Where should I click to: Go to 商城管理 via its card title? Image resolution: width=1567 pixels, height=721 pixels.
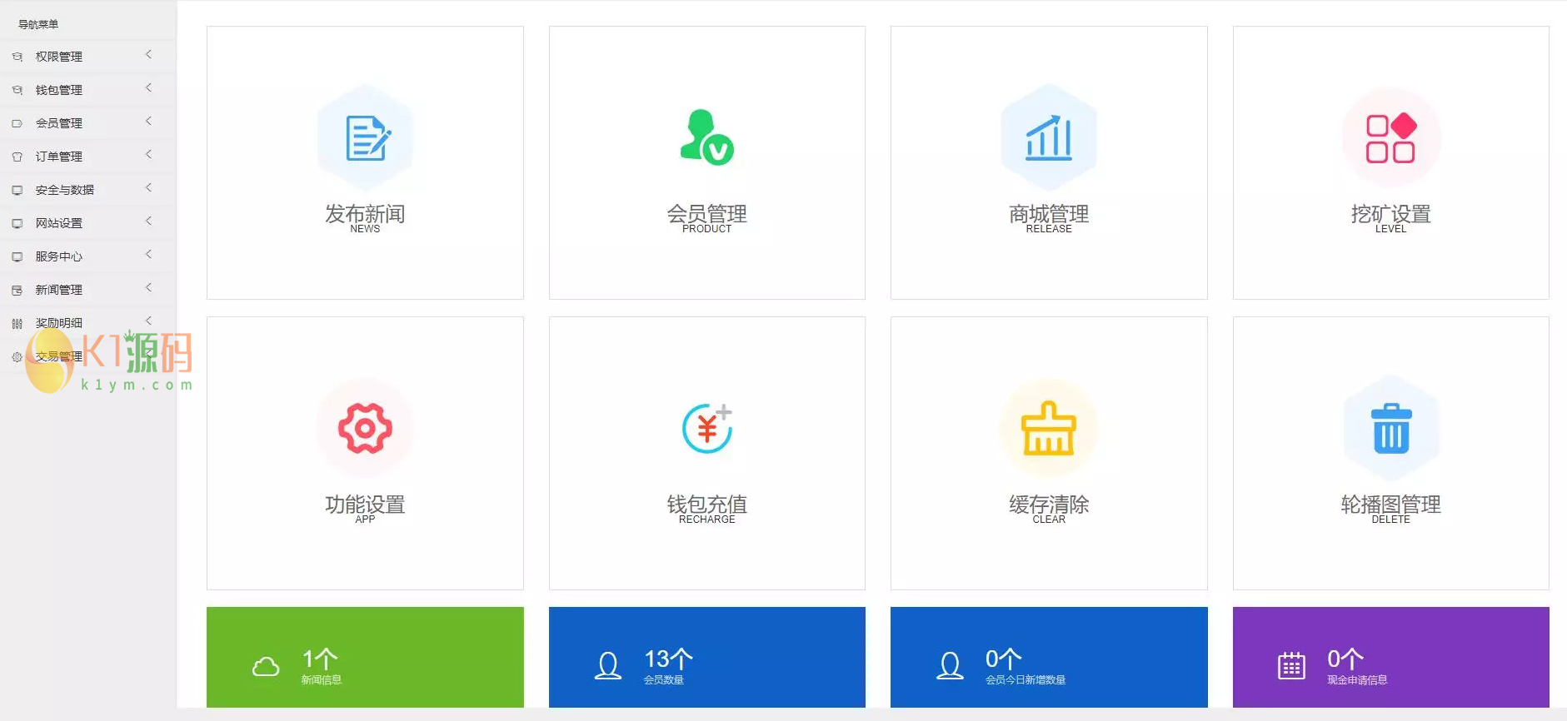1049,214
